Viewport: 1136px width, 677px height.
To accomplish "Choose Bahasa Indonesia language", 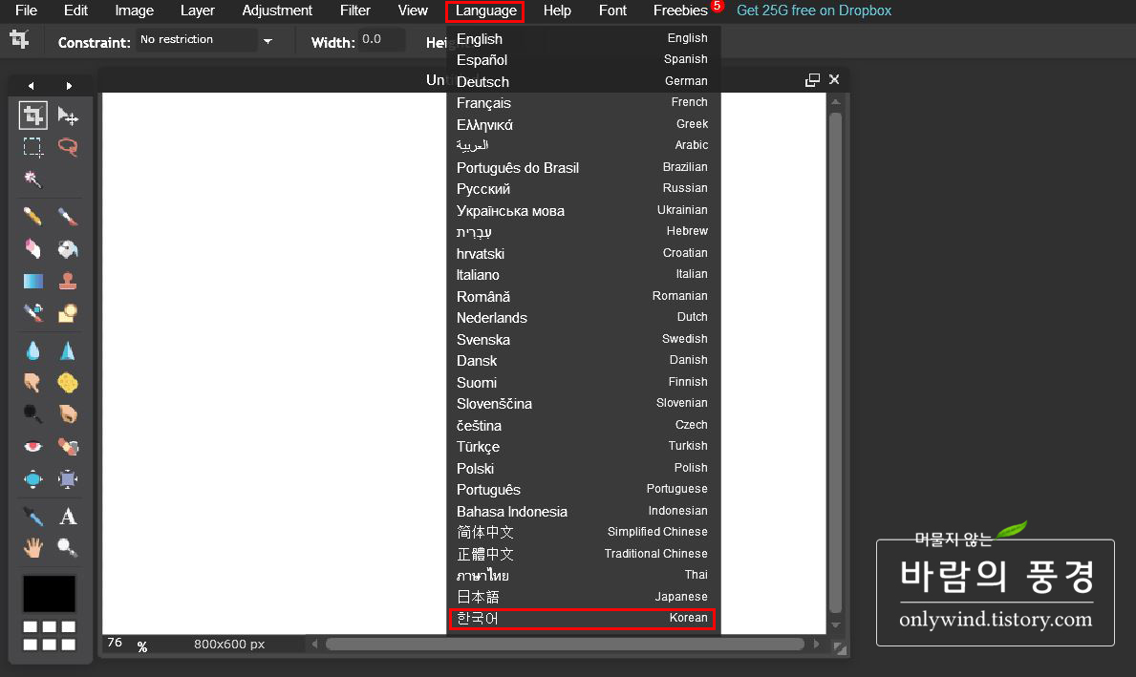I will 582,511.
